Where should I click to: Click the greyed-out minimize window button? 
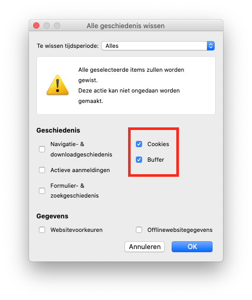[47, 25]
